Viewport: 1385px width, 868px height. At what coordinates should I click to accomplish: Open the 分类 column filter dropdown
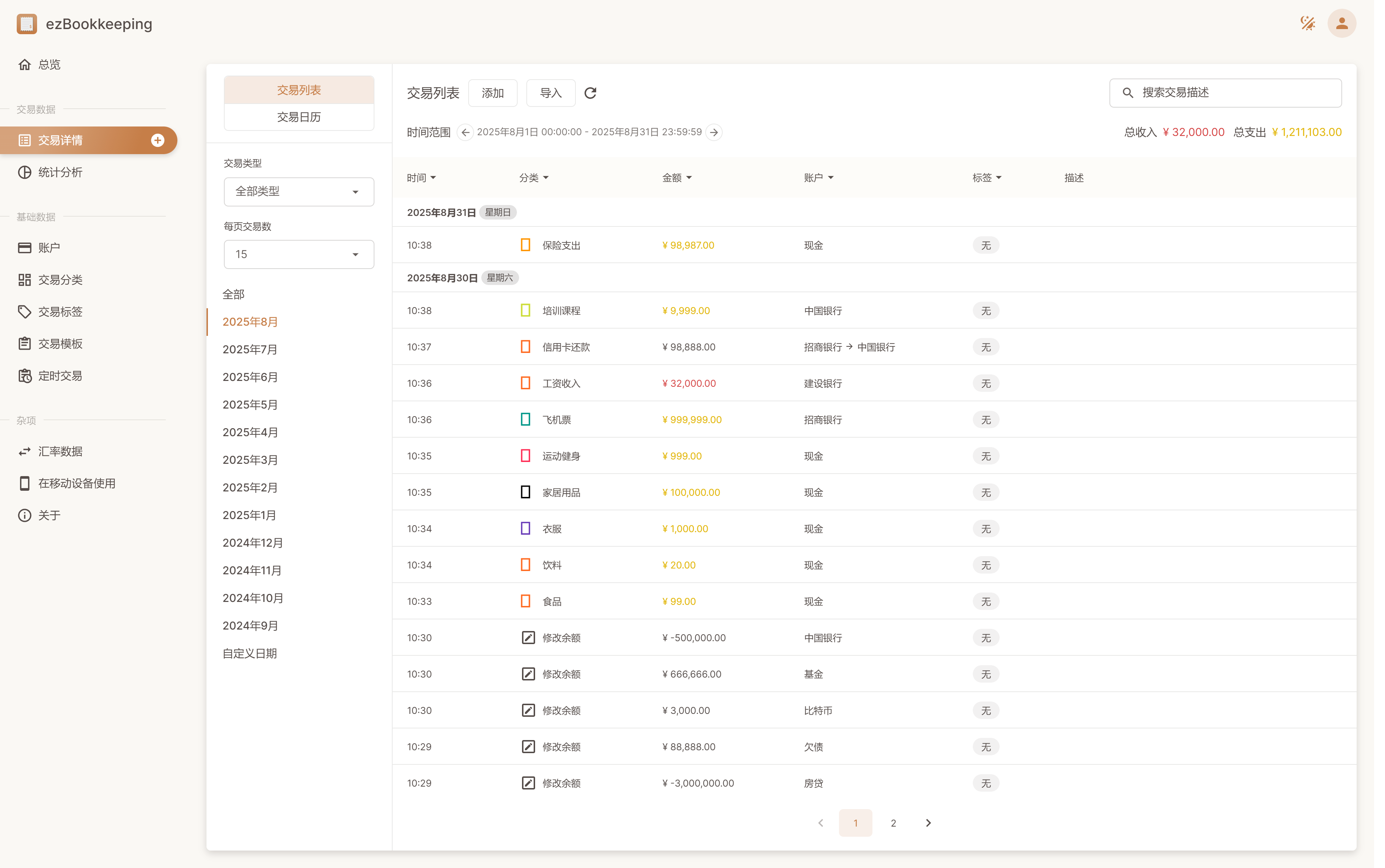tap(534, 178)
